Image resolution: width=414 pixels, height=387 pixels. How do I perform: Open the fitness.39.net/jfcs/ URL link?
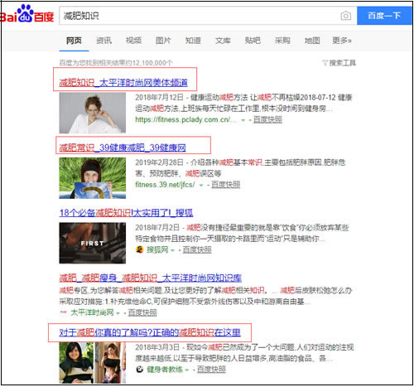click(165, 185)
